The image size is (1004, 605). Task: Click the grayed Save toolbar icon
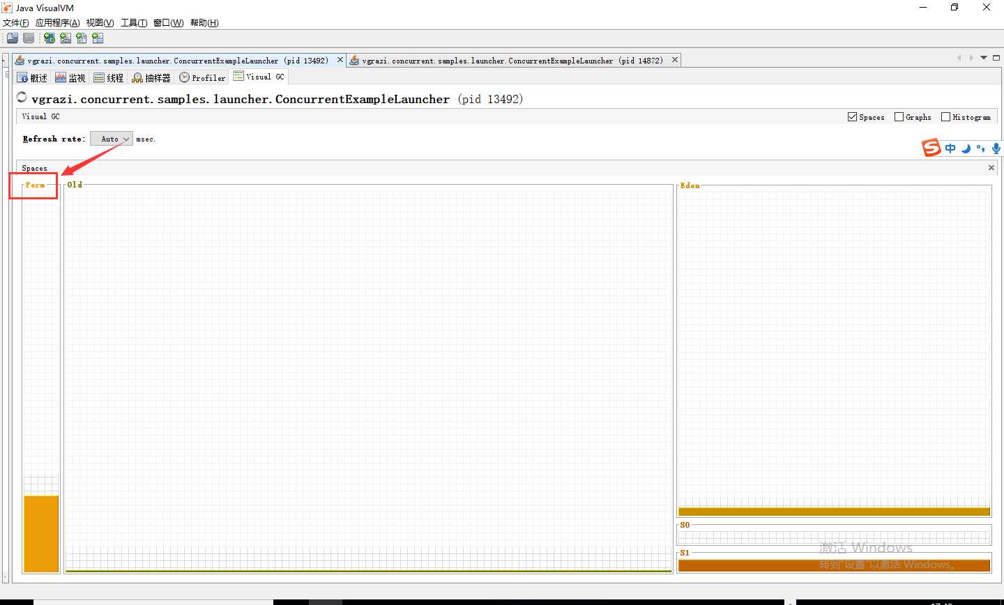[x=29, y=38]
